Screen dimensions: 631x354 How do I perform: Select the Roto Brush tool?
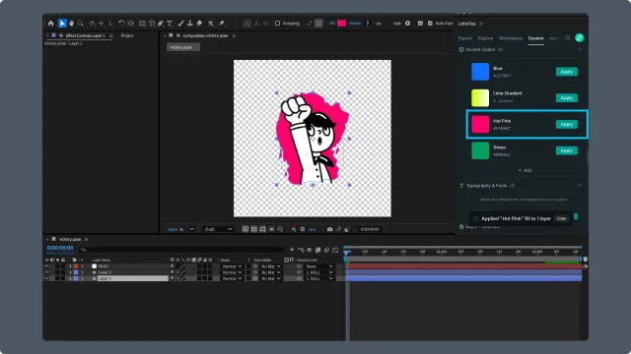point(211,24)
